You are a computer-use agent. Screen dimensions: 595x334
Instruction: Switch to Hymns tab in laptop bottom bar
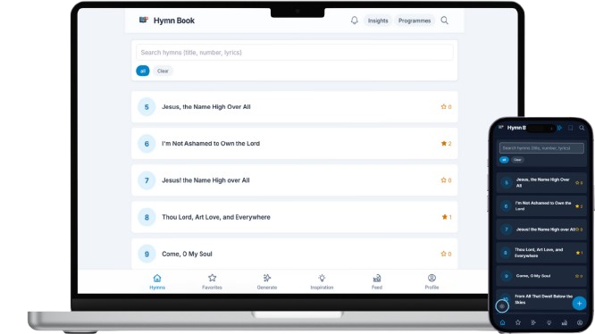[x=157, y=281]
